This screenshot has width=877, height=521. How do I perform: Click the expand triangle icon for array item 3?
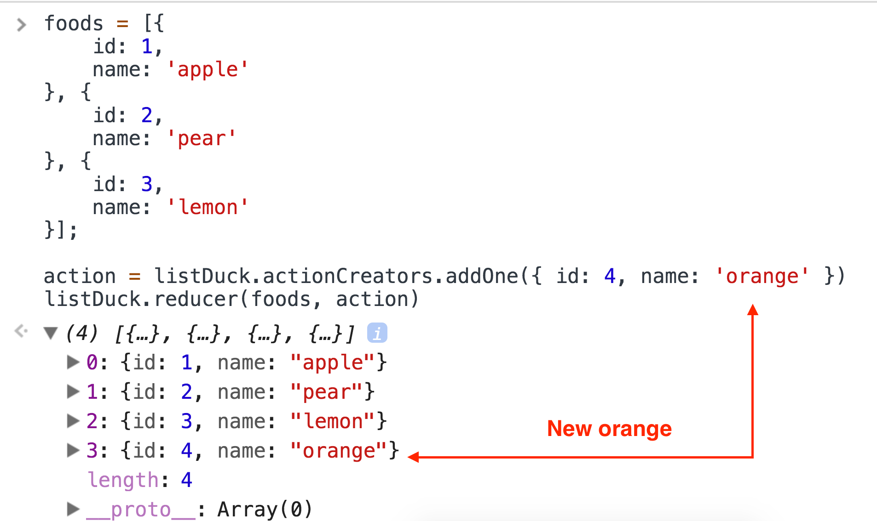pos(73,451)
